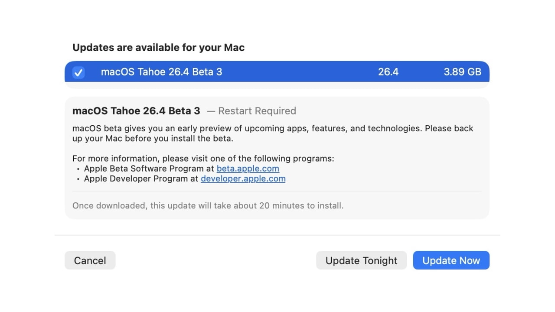Click the 26.4 version number in the update row
This screenshot has height=312, width=555.
coord(388,72)
